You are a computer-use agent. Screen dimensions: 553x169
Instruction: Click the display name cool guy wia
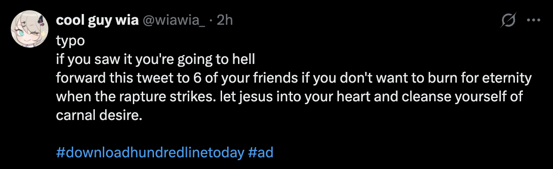(97, 21)
